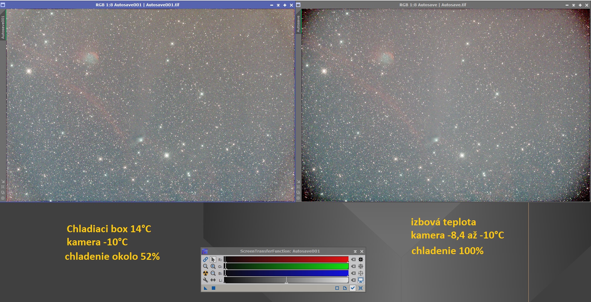Toggle Track View checkmark in STF
Viewport: 591px width, 302px height.
click(x=353, y=288)
